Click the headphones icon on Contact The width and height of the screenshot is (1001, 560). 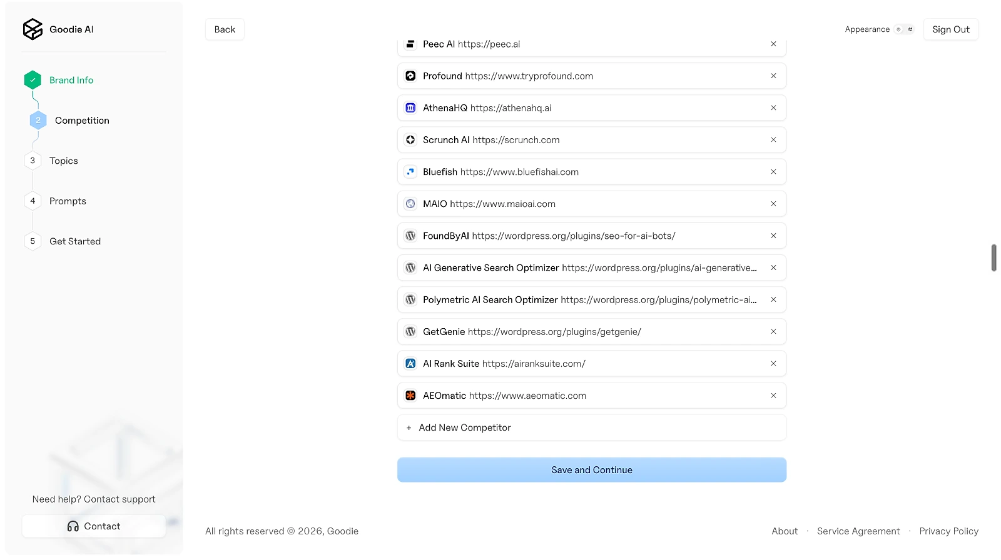tap(73, 526)
